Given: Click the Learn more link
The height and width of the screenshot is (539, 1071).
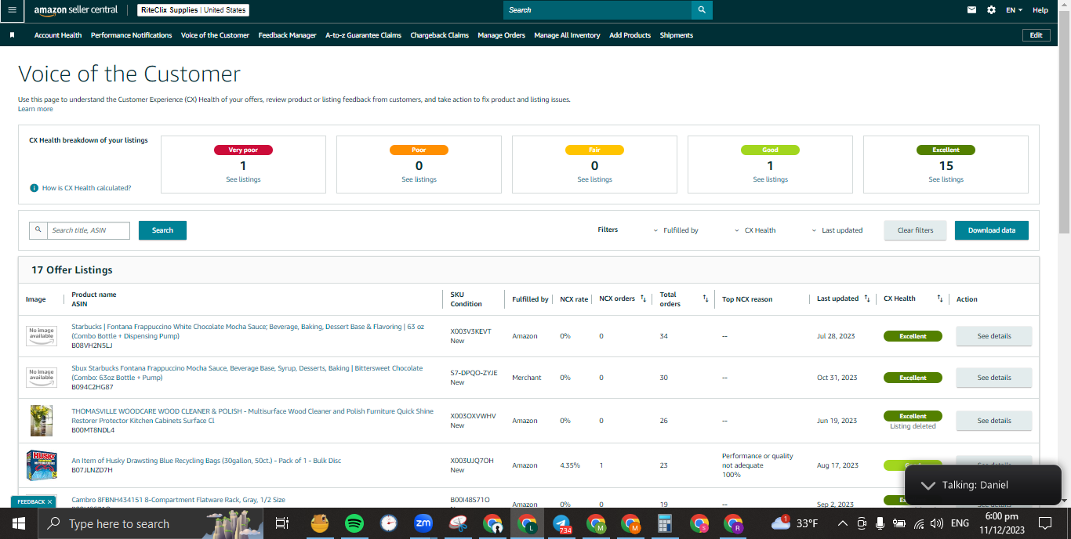Looking at the screenshot, I should 35,109.
